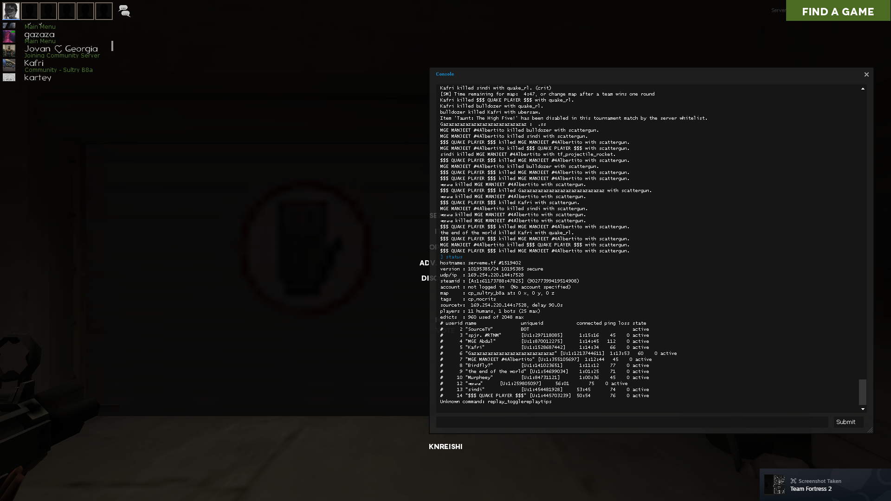Screen dimensions: 891x501
Task: Open the party chat speech bubbles icon
Action: click(x=124, y=11)
